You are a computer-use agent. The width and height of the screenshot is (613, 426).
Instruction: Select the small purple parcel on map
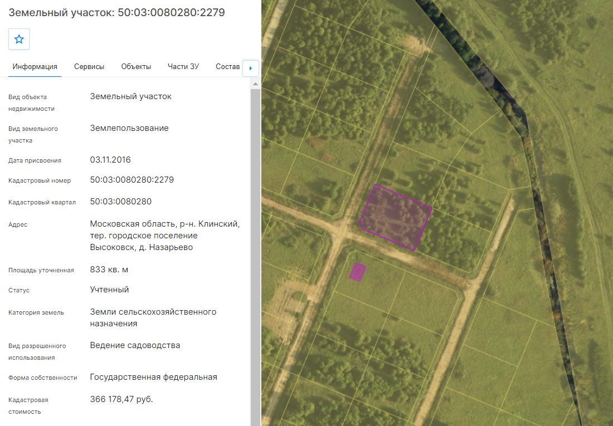click(x=358, y=272)
